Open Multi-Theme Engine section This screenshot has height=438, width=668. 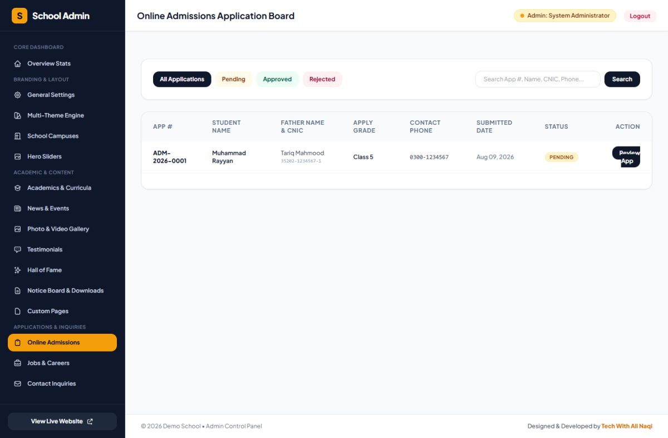click(62, 115)
